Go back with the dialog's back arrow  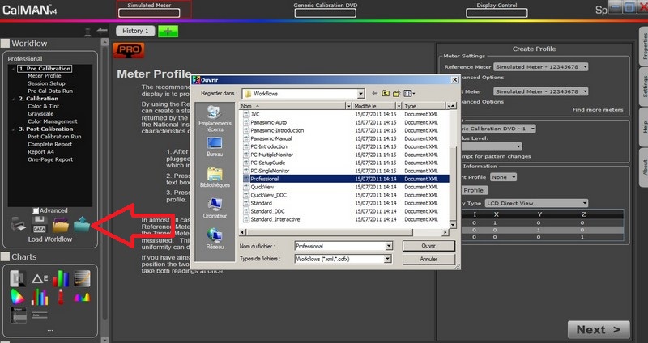point(374,94)
